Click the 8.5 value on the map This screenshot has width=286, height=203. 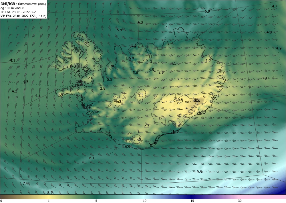[50, 193]
